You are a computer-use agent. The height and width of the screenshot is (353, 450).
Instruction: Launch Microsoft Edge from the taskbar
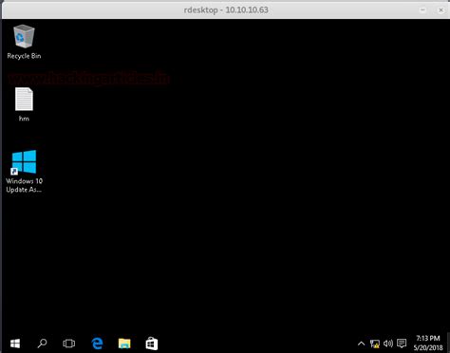click(x=97, y=344)
